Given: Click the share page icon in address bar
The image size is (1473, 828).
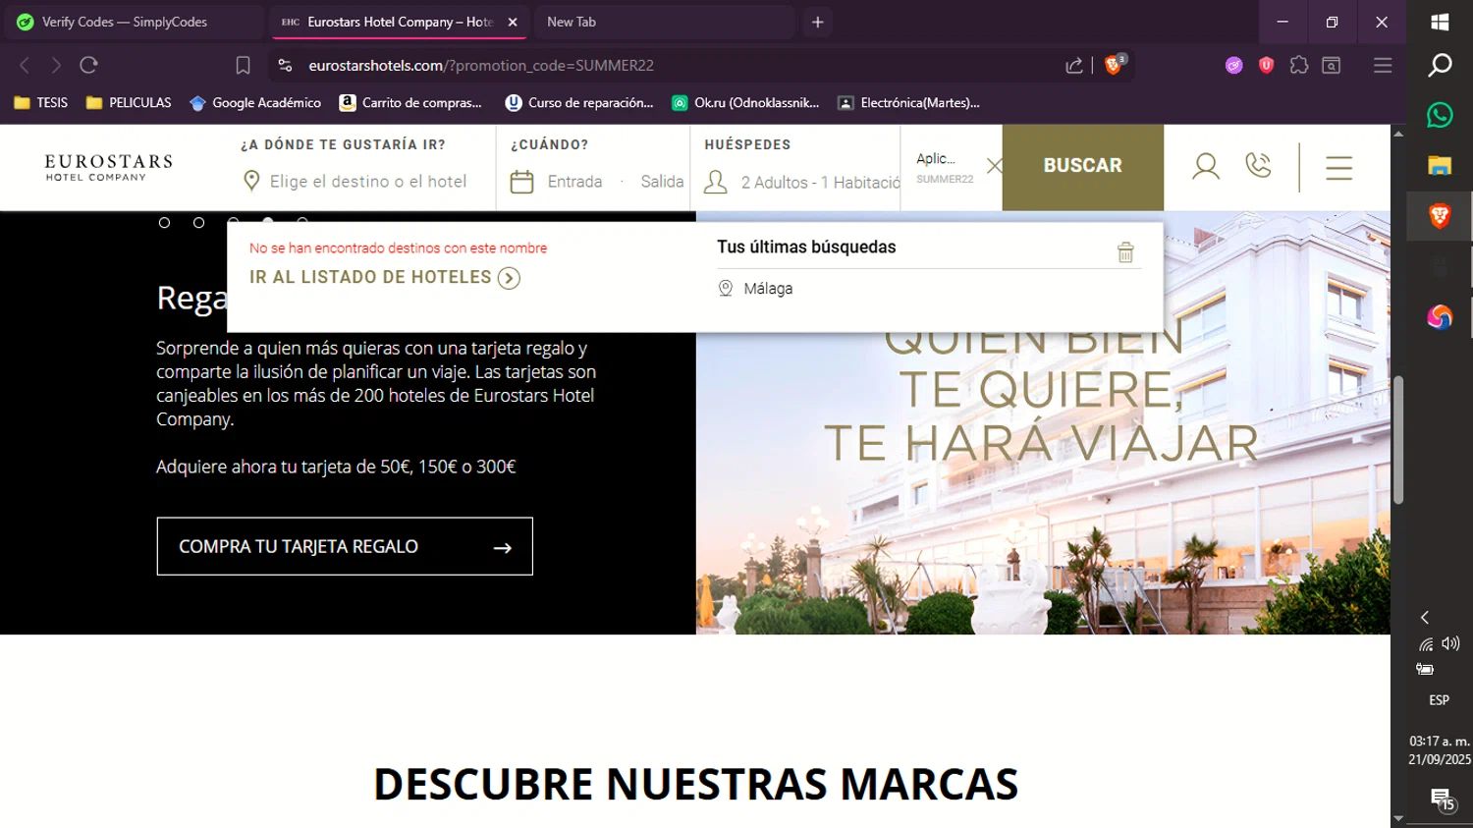Looking at the screenshot, I should tap(1074, 65).
